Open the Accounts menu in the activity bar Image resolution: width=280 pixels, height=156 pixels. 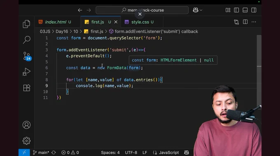click(x=26, y=125)
